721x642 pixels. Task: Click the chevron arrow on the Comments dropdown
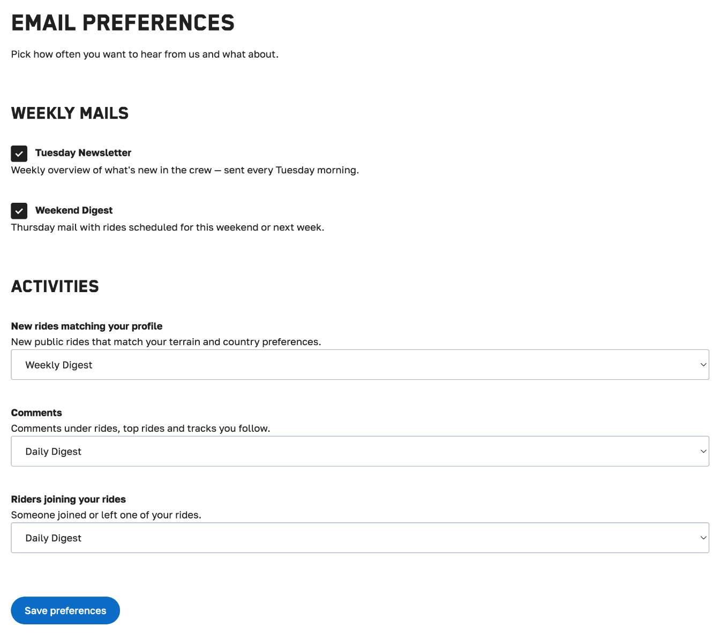coord(703,452)
